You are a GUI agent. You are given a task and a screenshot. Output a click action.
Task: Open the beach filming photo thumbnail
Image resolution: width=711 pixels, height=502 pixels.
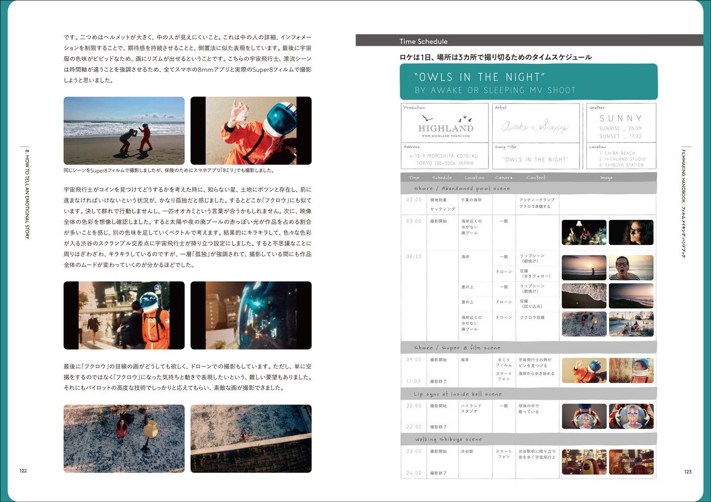[x=124, y=131]
